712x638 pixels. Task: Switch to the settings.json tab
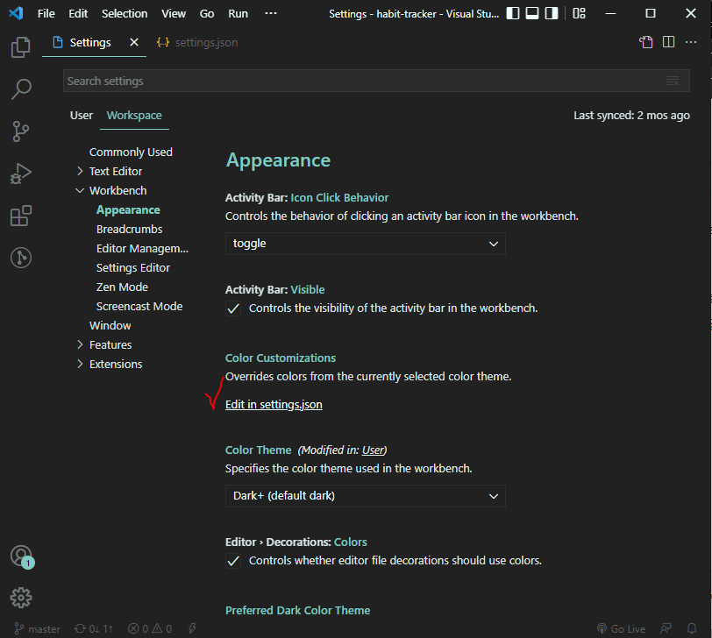(197, 43)
